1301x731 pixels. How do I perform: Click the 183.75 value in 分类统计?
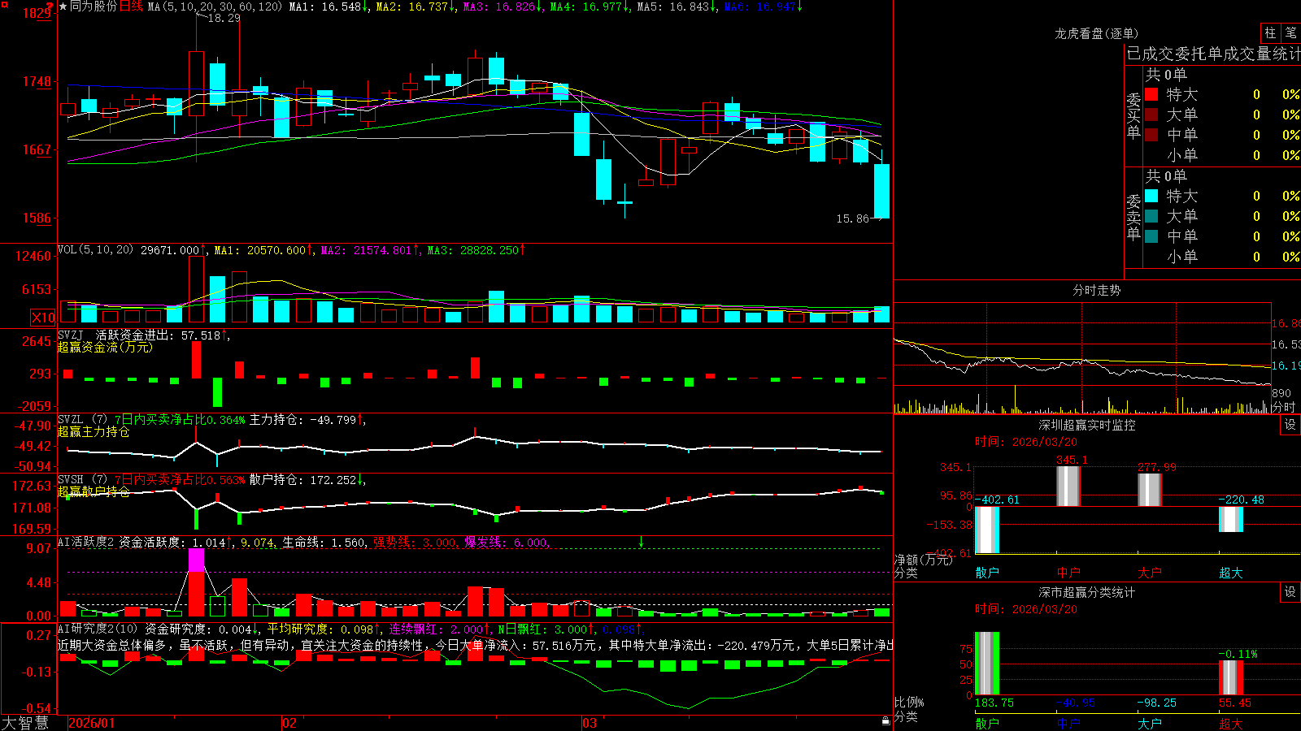pyautogui.click(x=994, y=703)
